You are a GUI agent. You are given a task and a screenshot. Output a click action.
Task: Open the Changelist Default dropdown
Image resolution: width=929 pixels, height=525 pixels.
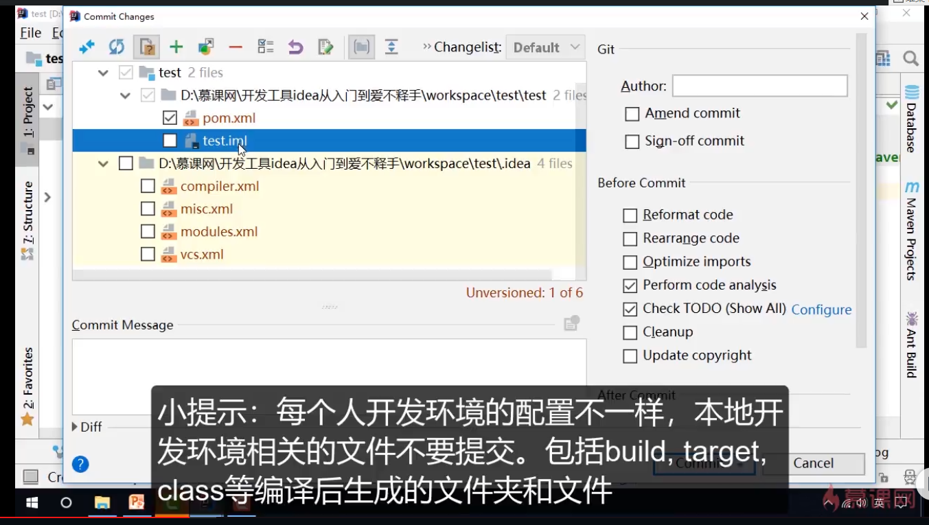546,47
